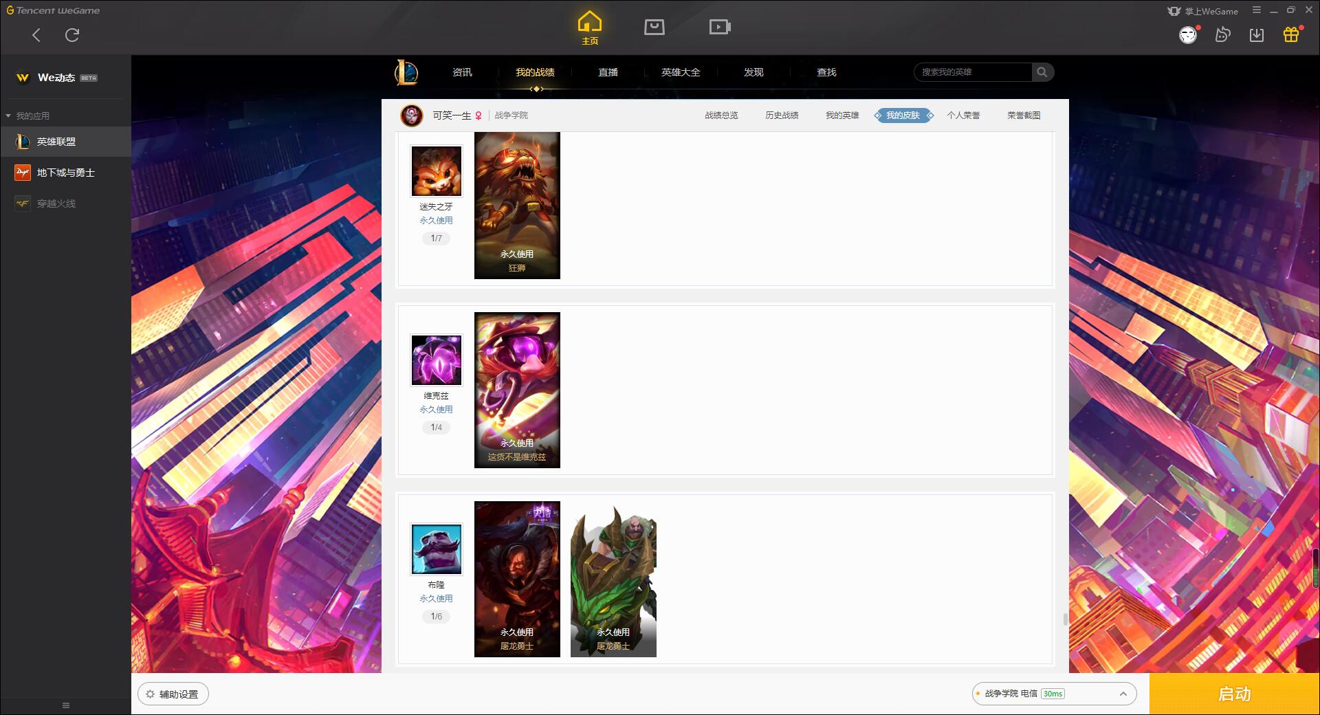Select the 我的英雄 sub-tab
The height and width of the screenshot is (715, 1320).
842,115
